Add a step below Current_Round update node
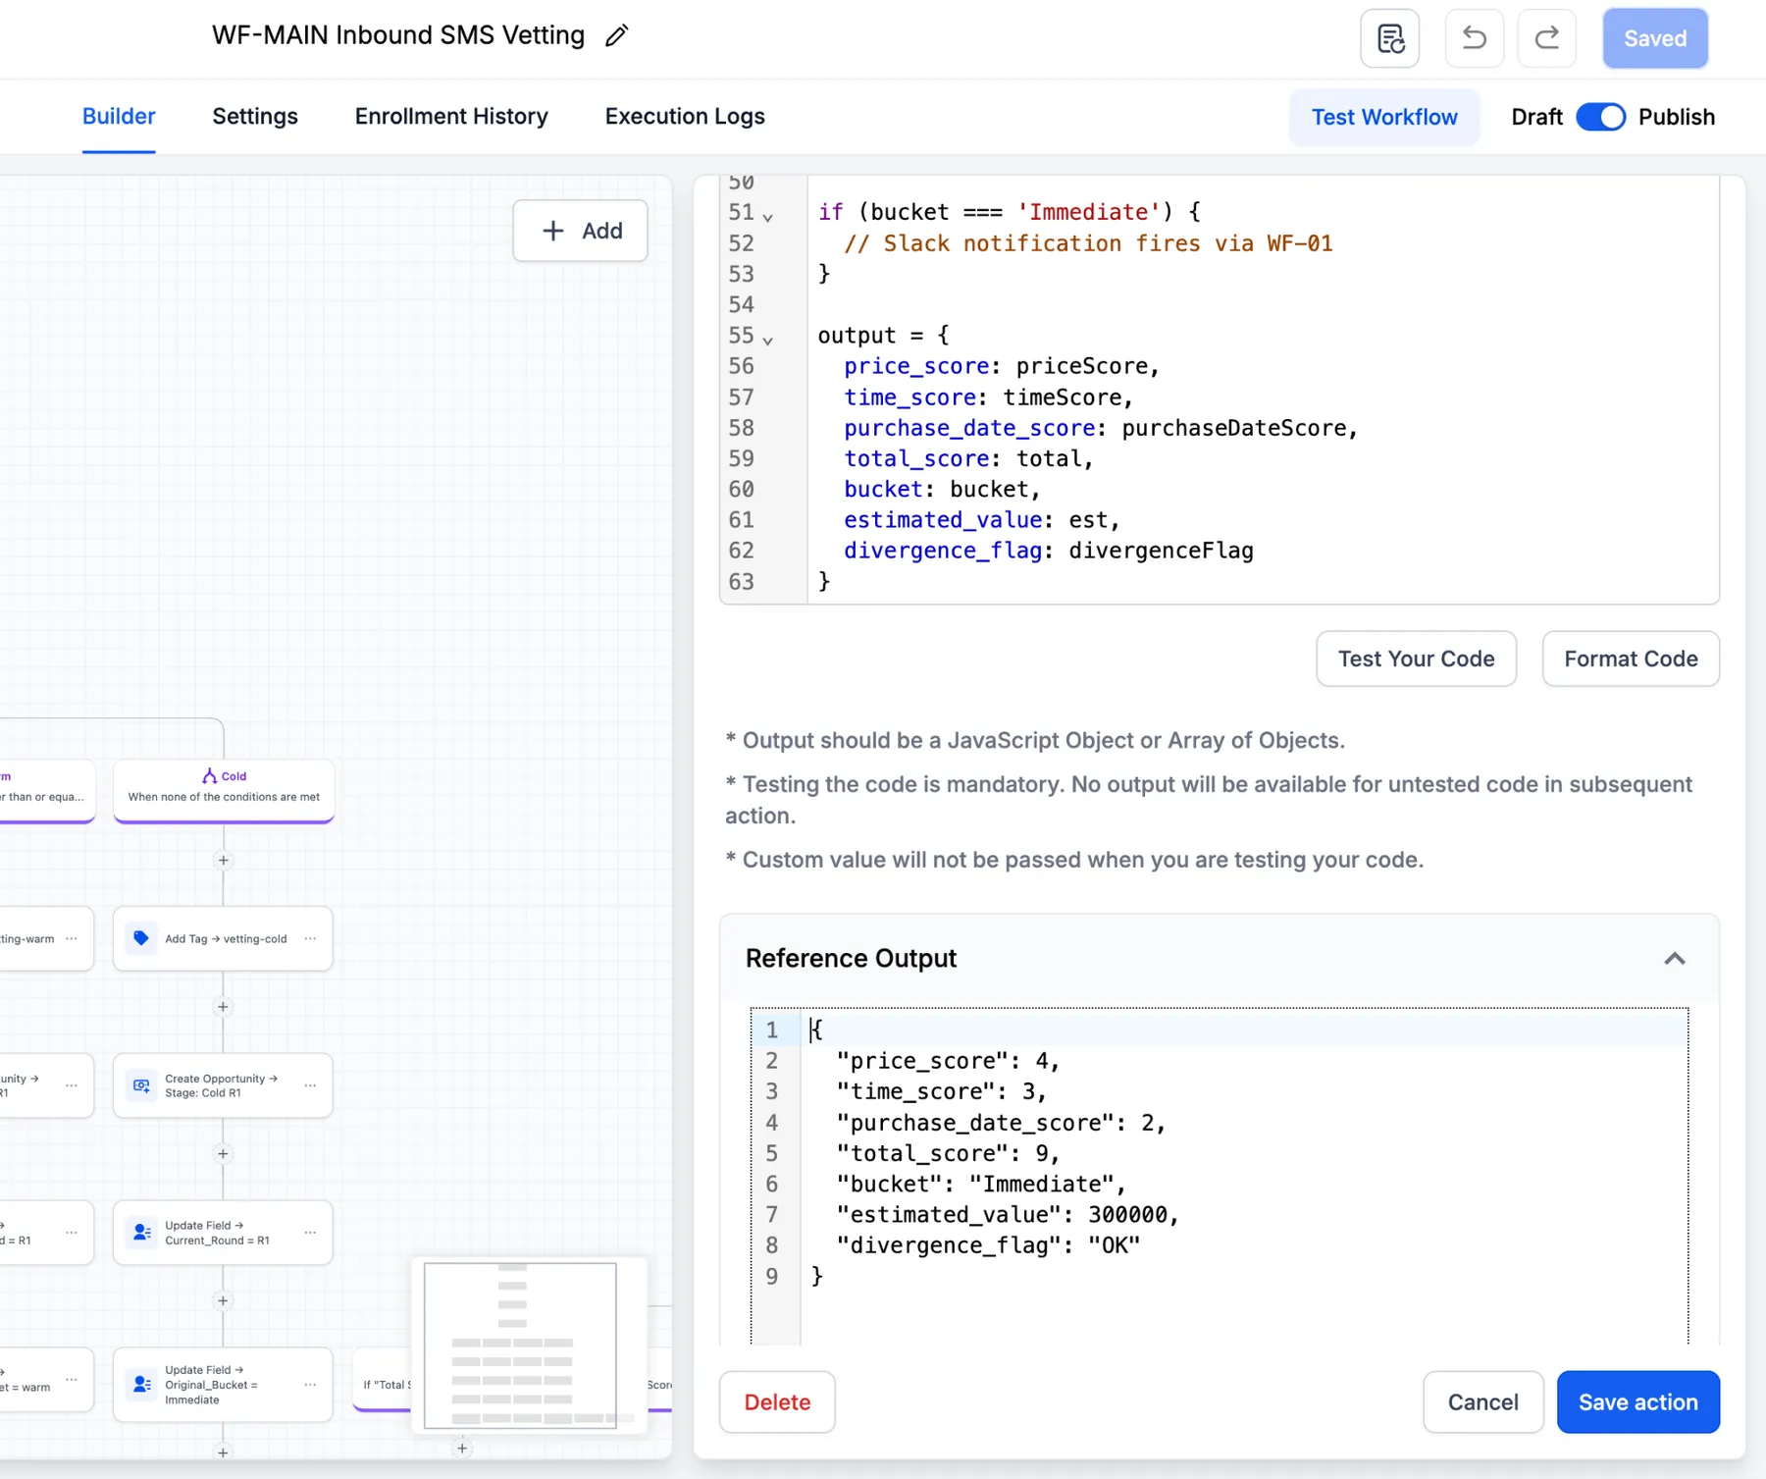 (x=223, y=1301)
